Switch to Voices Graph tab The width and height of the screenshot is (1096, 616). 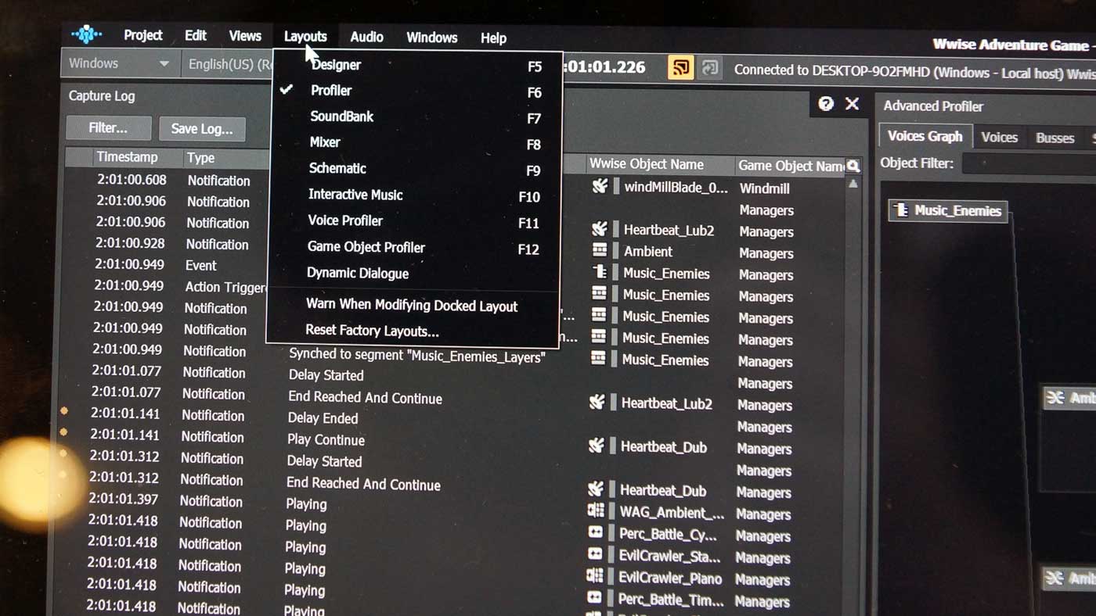[x=925, y=136]
